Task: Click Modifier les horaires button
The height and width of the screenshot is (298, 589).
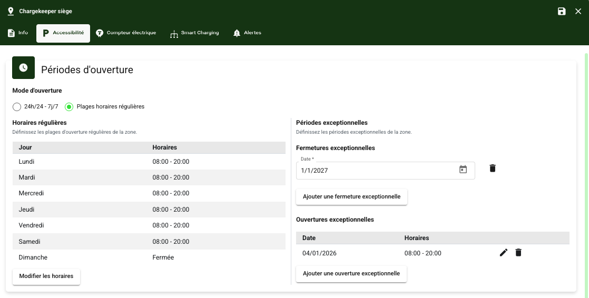Action: point(46,276)
